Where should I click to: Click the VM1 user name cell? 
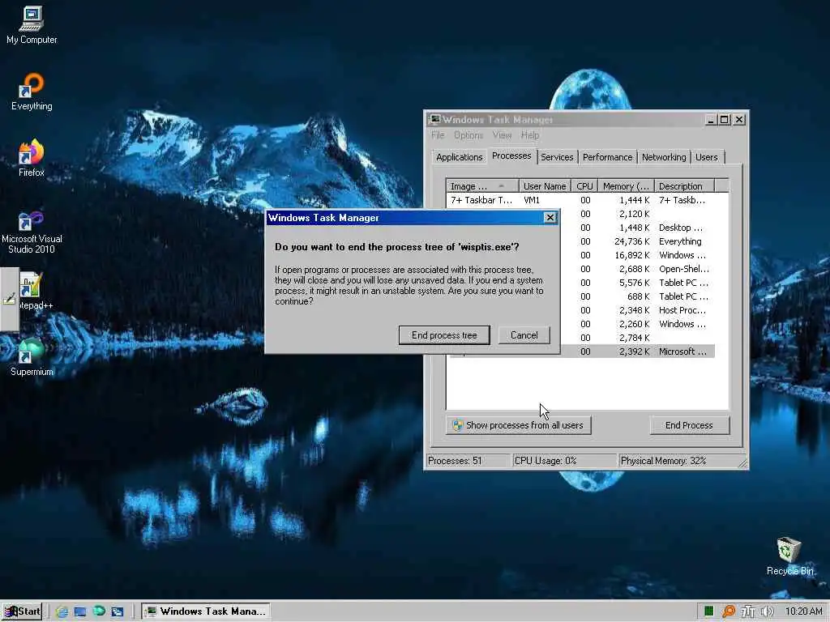(x=532, y=200)
